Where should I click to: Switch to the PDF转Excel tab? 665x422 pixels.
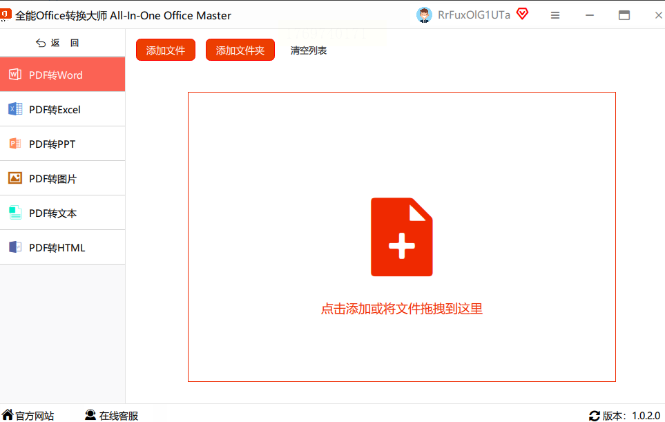click(x=62, y=109)
